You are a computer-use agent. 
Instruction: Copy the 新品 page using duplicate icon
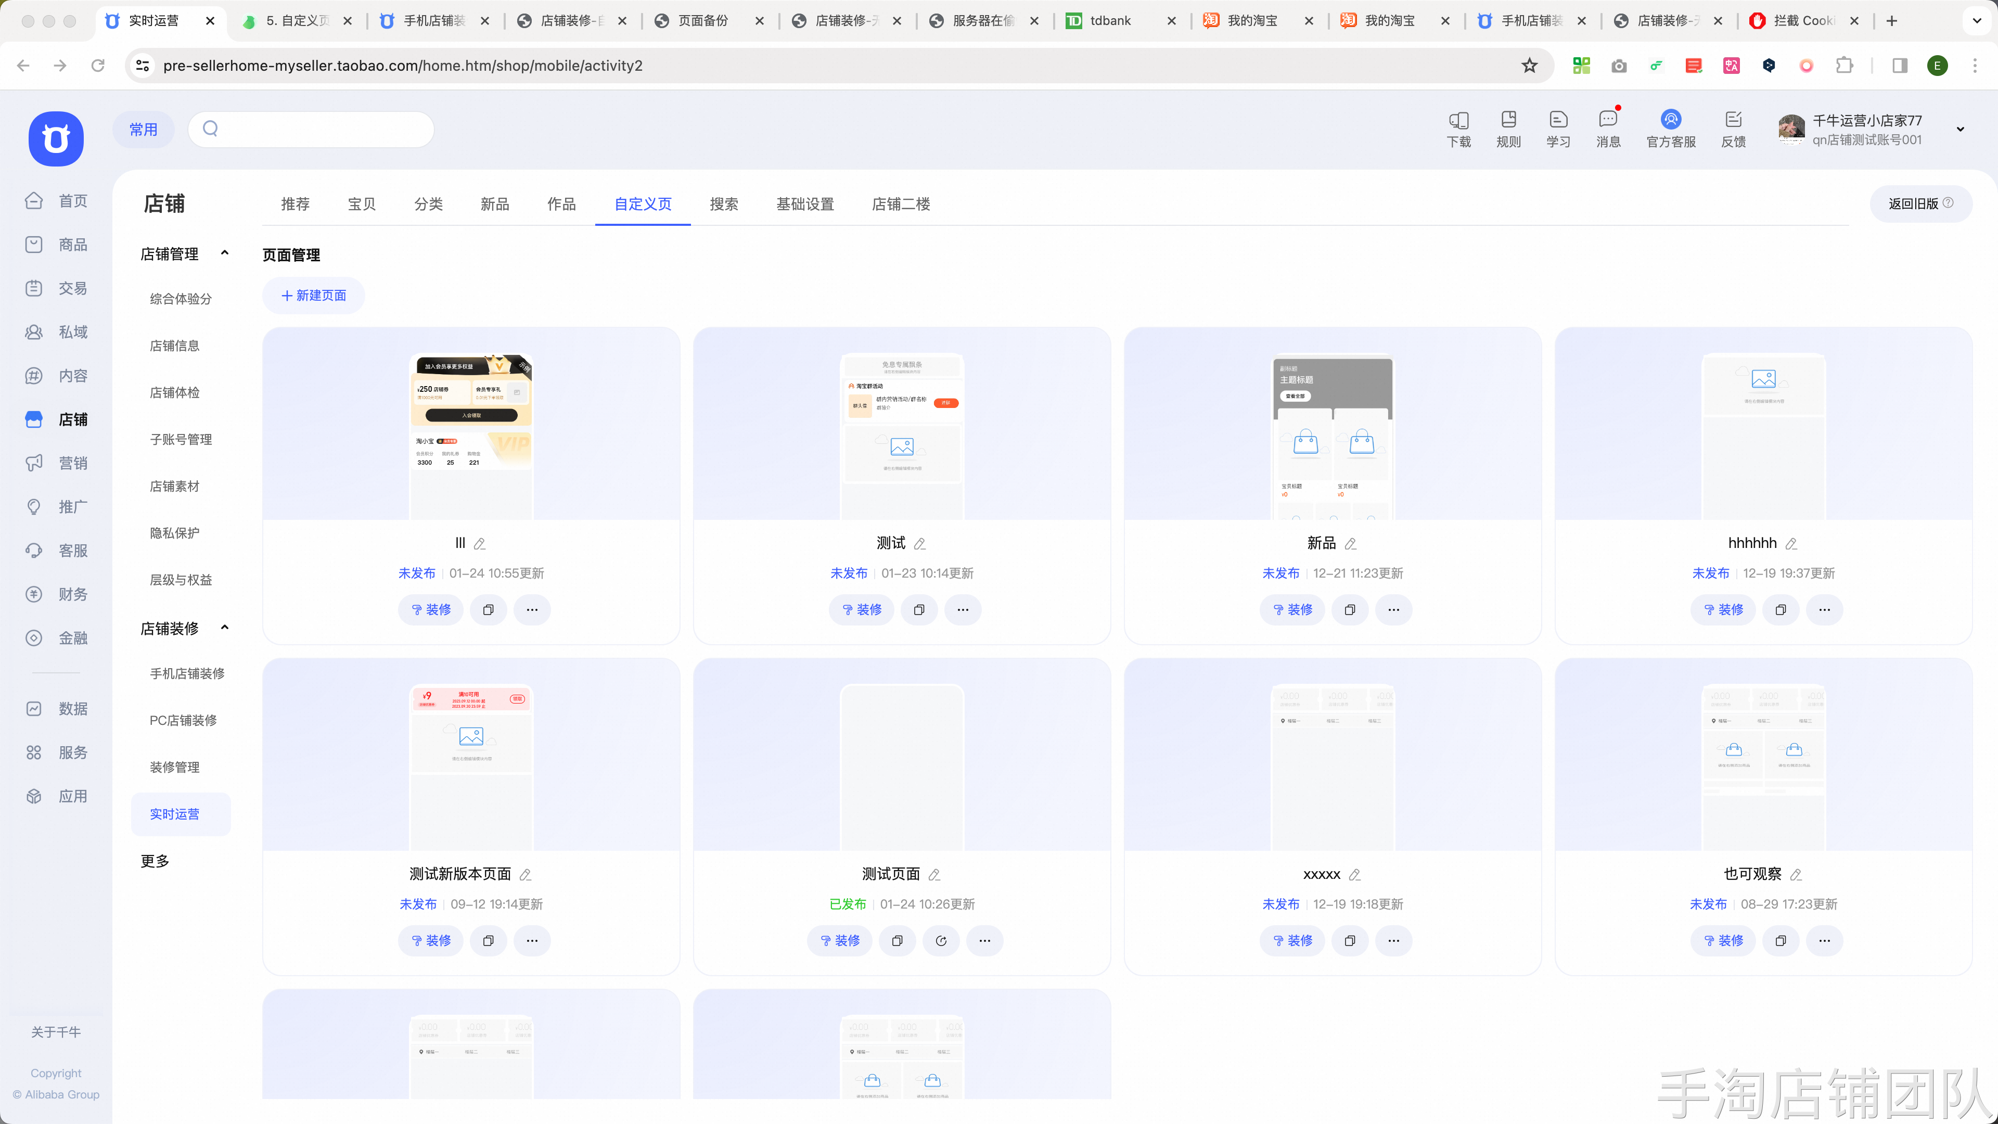[x=1350, y=610]
